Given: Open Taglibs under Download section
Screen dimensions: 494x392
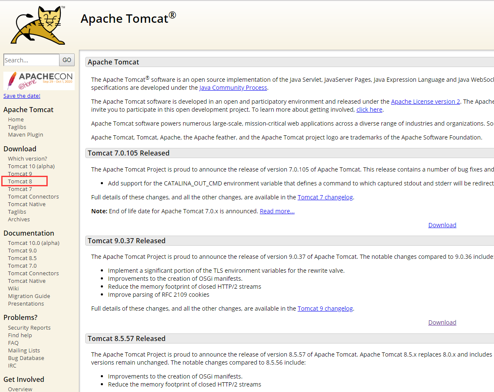Looking at the screenshot, I should click(17, 212).
